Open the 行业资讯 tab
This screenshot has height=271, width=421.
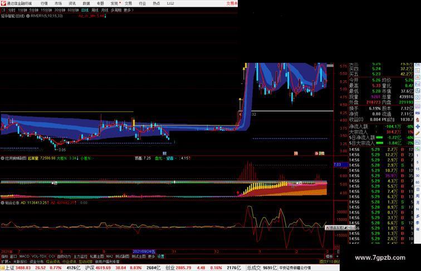[x=69, y=262]
